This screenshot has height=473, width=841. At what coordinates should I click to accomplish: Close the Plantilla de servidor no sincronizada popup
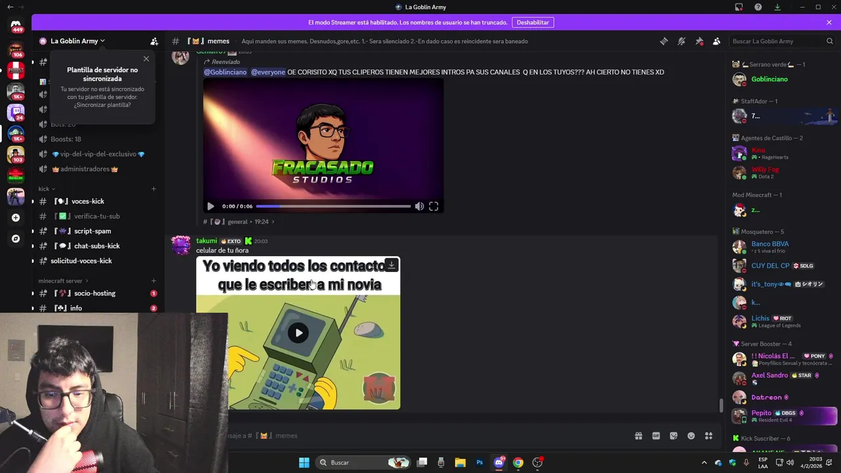[146, 59]
